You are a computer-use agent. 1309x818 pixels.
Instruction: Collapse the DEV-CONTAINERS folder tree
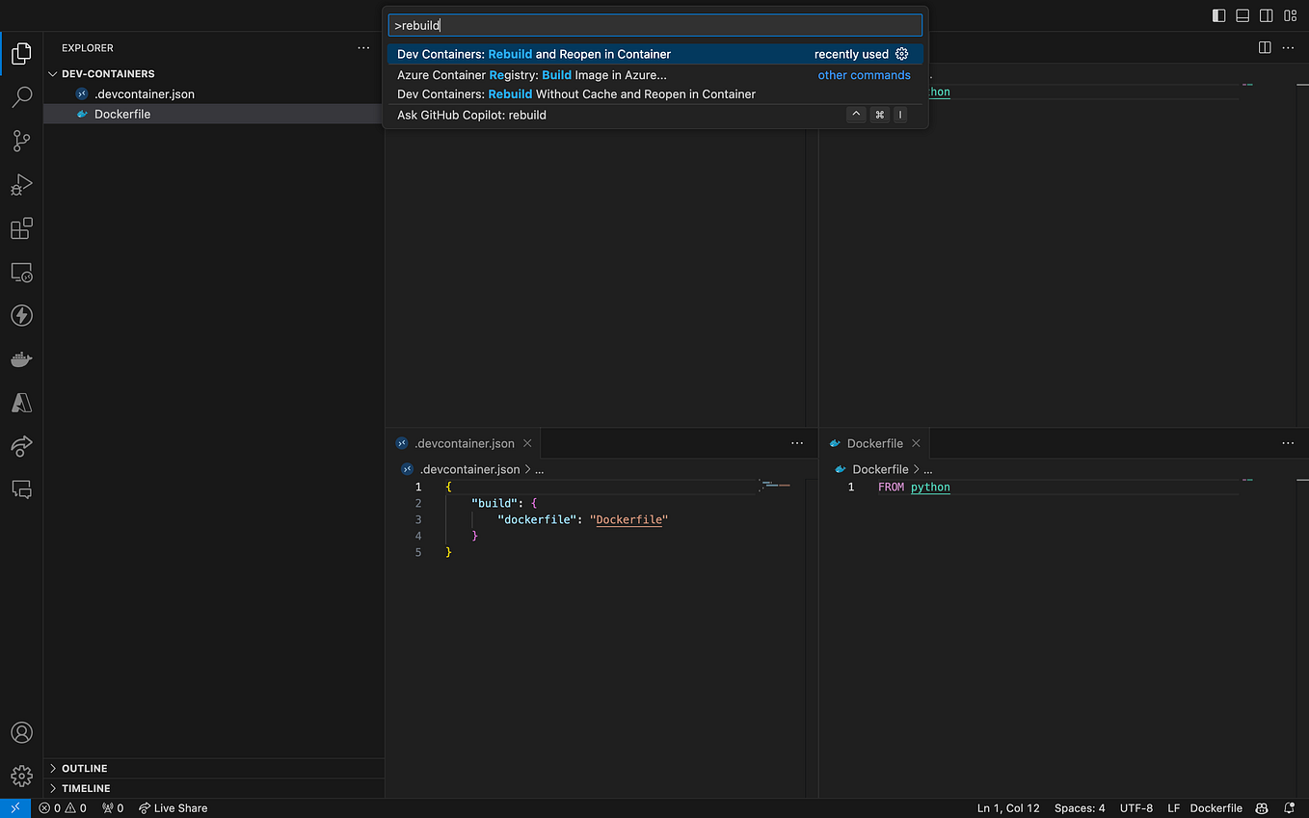(107, 73)
